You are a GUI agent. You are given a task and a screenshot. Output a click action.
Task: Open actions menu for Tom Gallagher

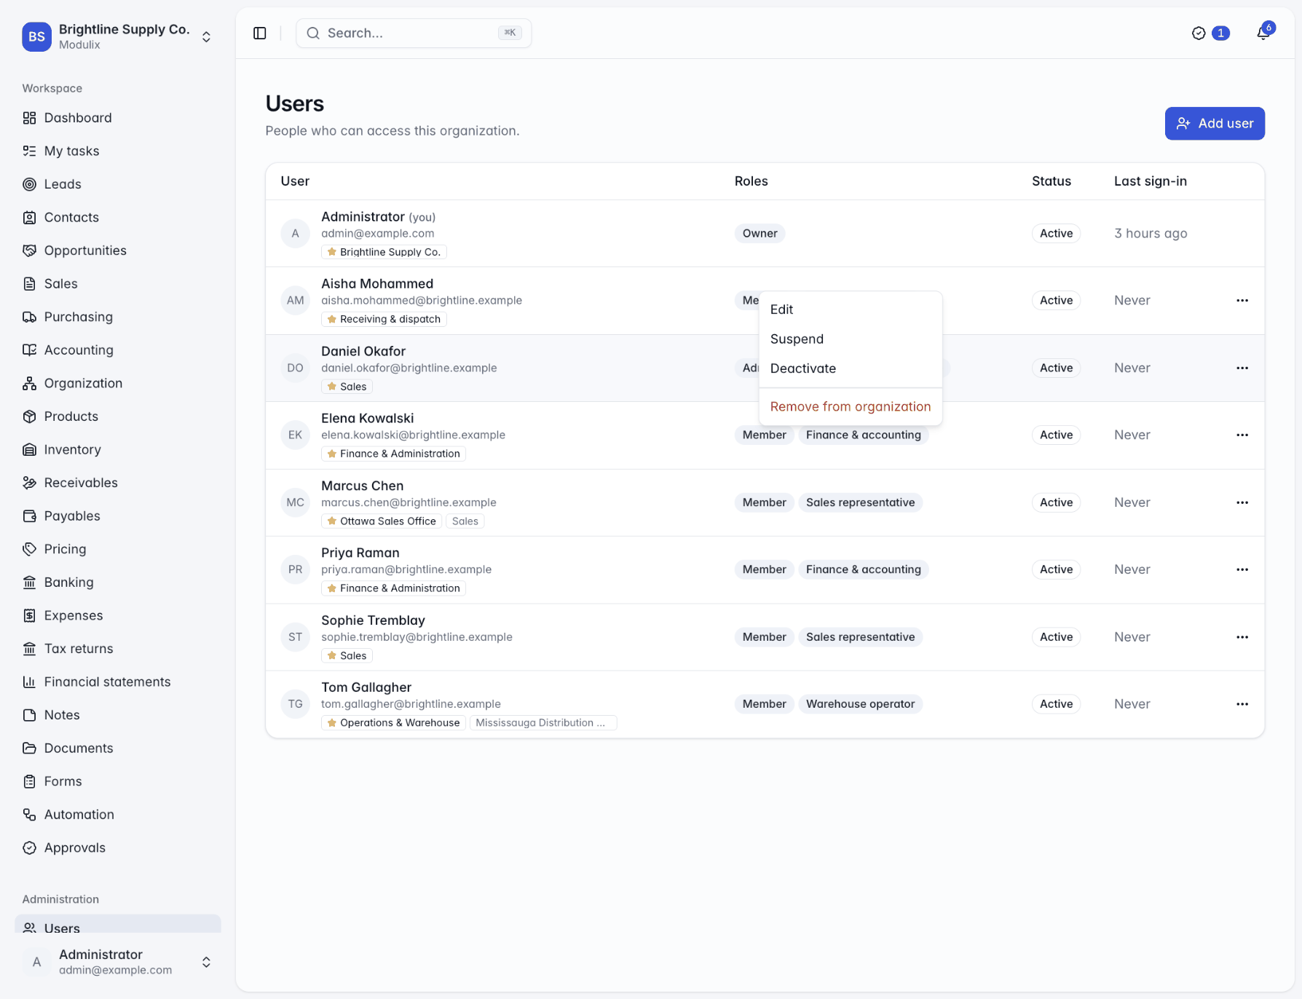[1242, 704]
